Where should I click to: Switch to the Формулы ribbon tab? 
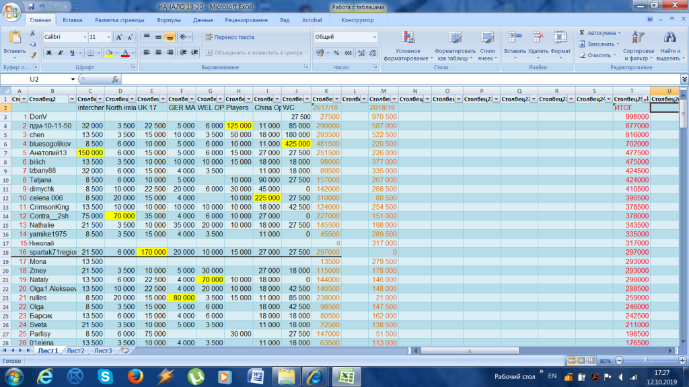click(x=168, y=20)
